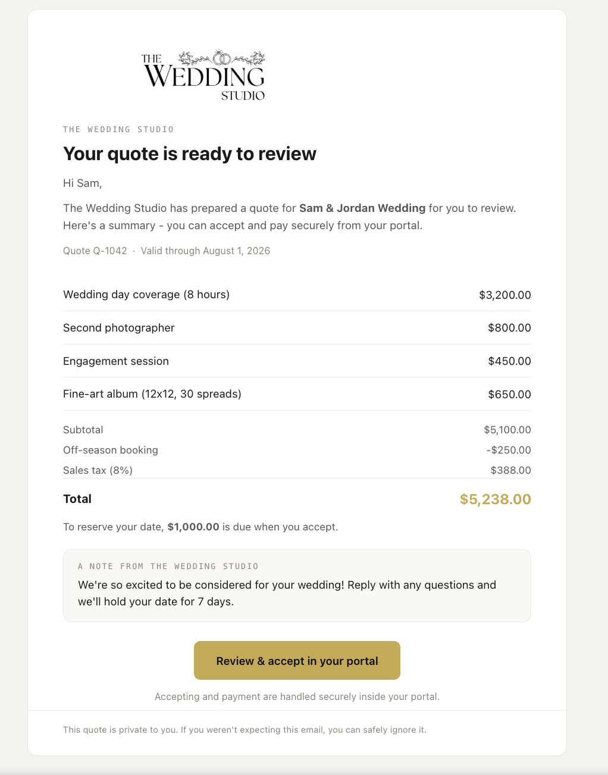Click The Wedding Studio logo image
The image size is (608, 775).
(x=203, y=75)
